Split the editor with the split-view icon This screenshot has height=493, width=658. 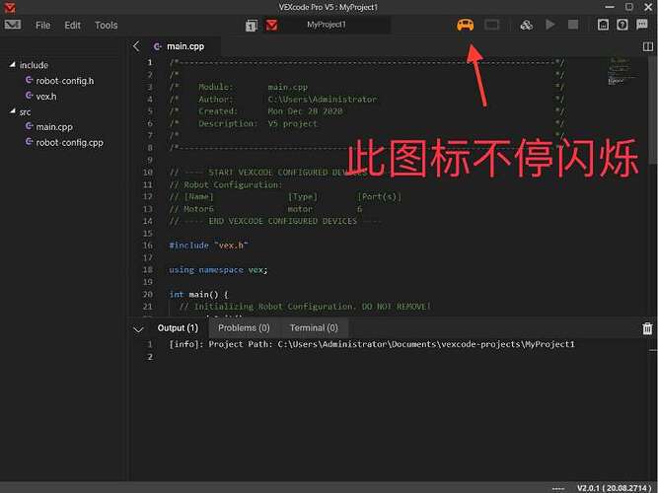tap(648, 46)
